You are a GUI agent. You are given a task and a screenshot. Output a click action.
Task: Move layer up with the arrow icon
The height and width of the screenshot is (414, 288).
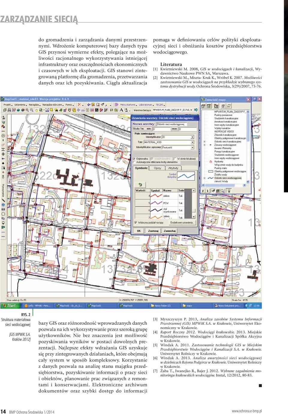[202, 191]
